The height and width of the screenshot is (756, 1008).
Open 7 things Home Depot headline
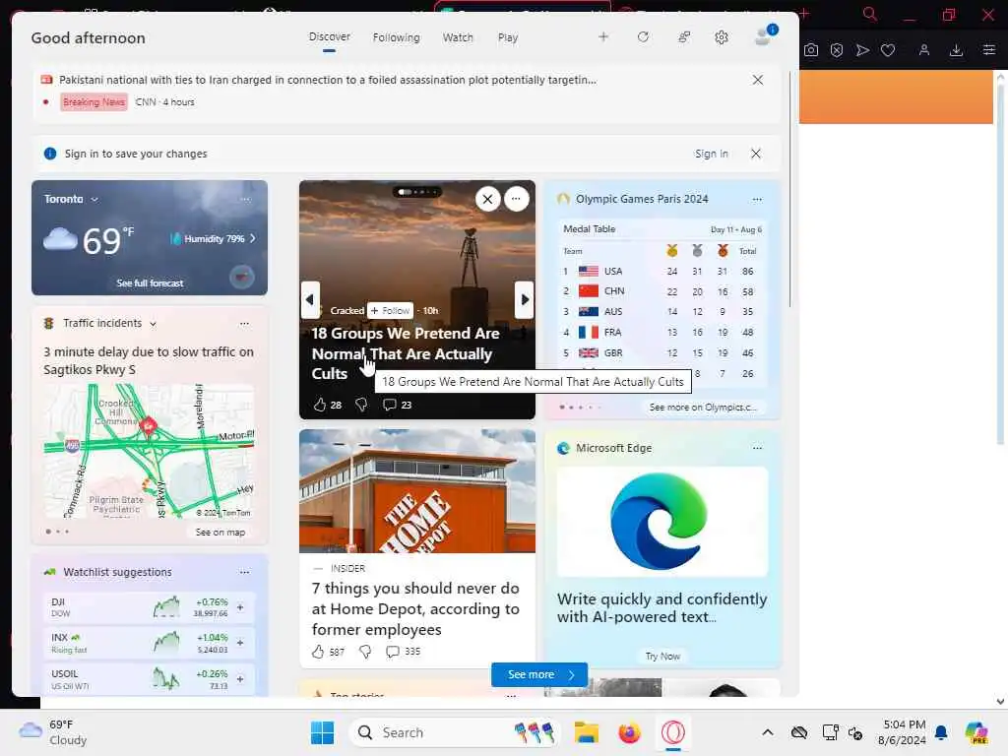(x=415, y=608)
